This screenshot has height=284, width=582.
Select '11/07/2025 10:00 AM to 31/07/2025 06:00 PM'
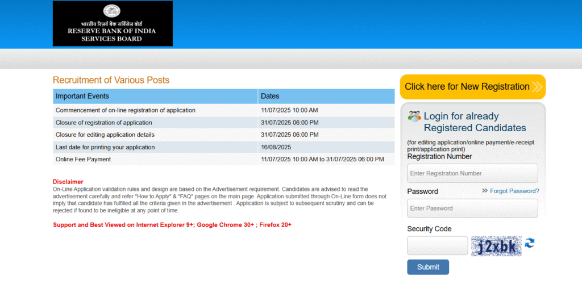[323, 160]
